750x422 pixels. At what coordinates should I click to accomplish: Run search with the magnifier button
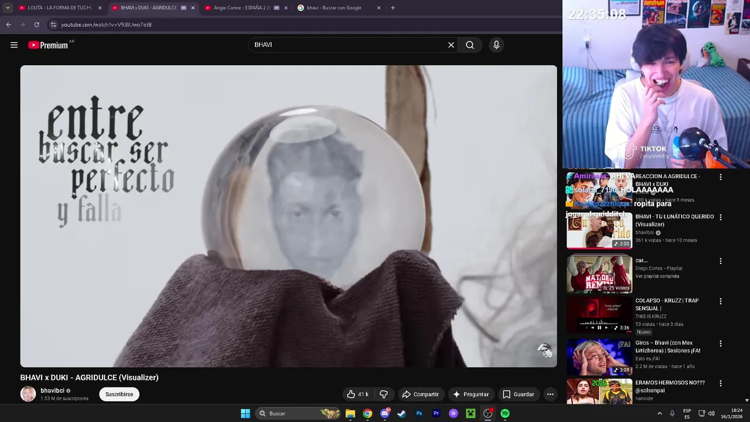(470, 45)
